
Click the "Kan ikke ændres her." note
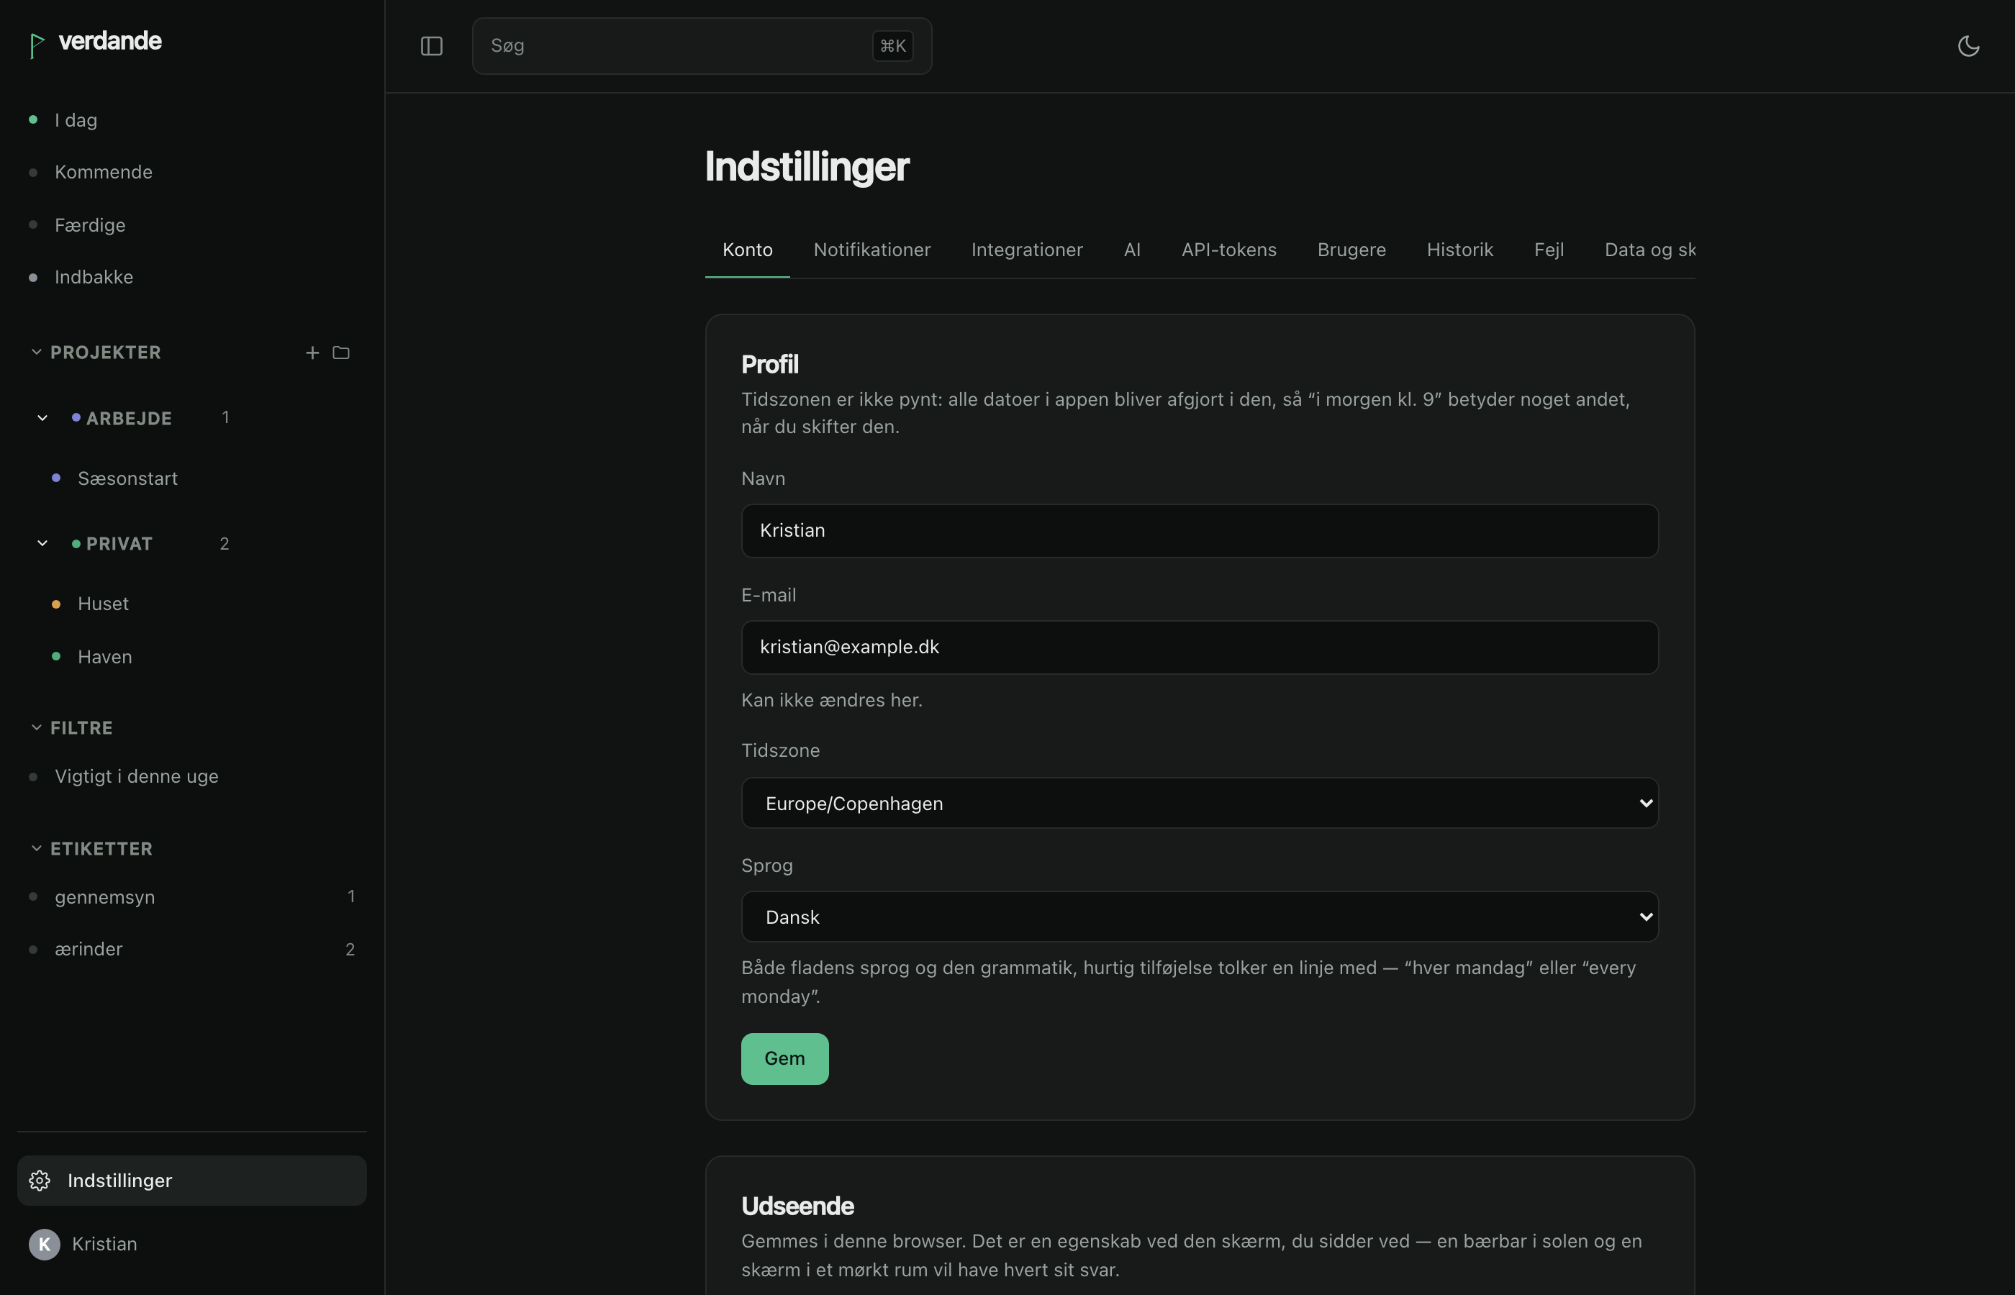(x=832, y=701)
